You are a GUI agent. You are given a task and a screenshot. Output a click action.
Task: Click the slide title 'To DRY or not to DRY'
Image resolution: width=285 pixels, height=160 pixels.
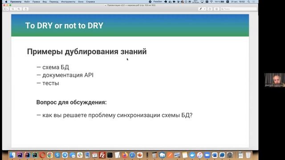[64, 26]
